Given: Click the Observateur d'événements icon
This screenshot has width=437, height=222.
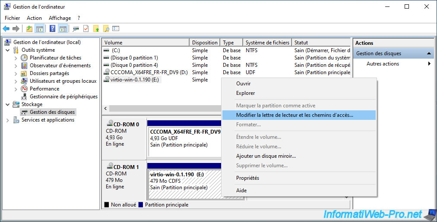Looking at the screenshot, I should (24, 66).
